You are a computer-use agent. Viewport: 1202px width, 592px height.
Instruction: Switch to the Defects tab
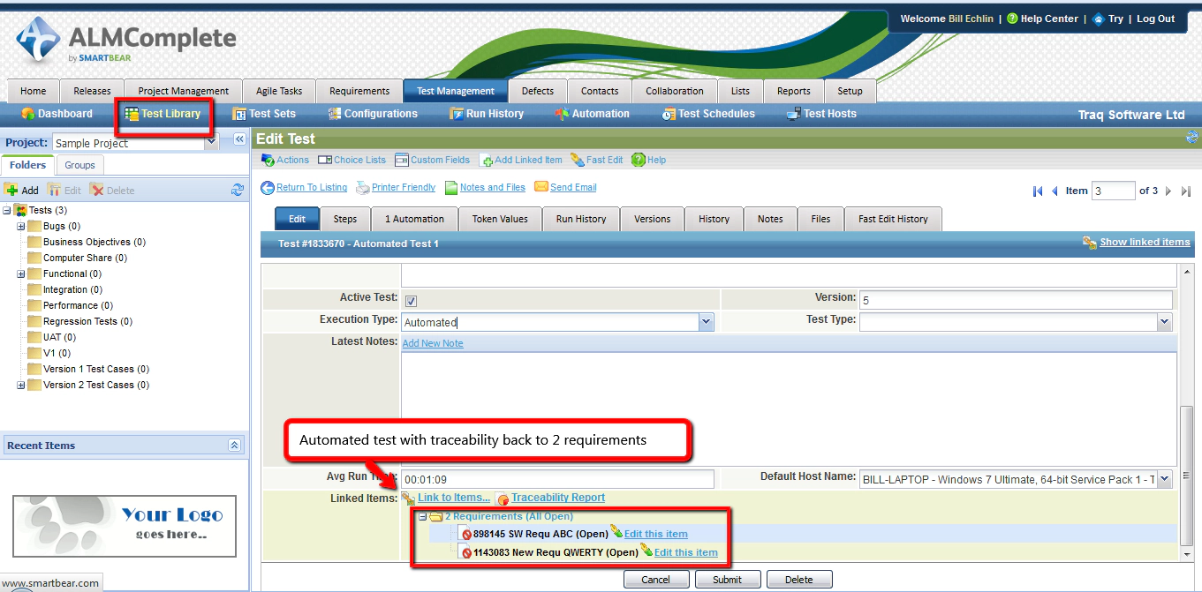point(537,90)
